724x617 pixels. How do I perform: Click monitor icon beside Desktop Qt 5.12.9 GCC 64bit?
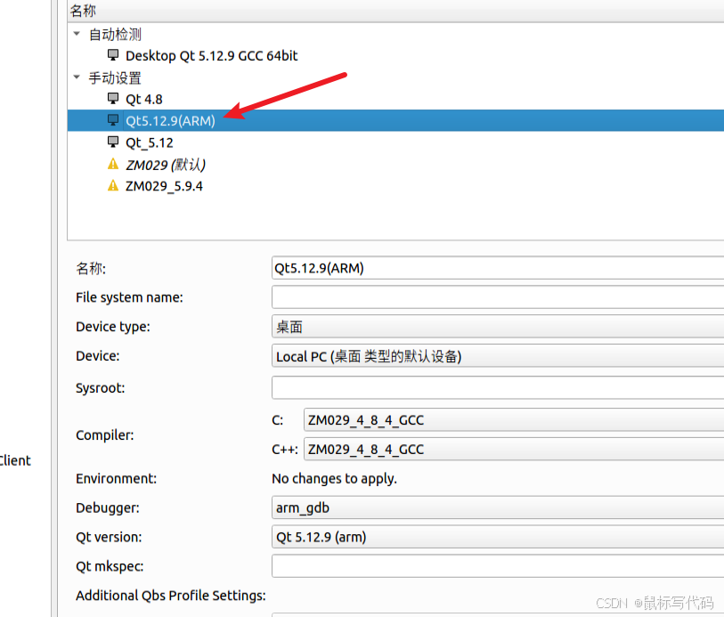pyautogui.click(x=113, y=55)
